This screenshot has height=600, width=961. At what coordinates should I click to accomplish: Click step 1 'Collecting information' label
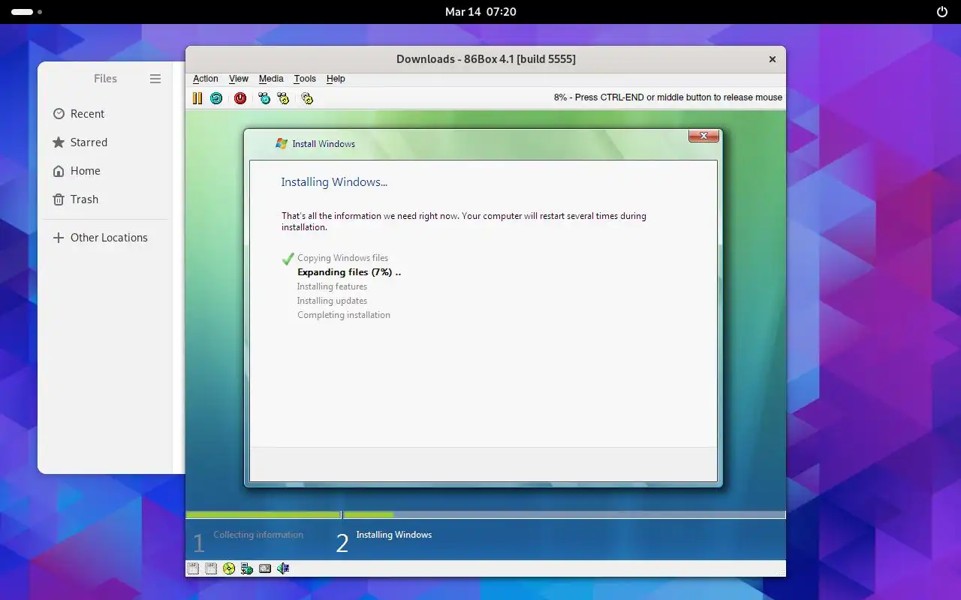point(258,535)
